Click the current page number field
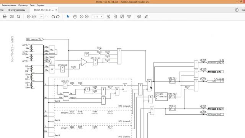This screenshot has width=245, height=138. coord(41,16)
